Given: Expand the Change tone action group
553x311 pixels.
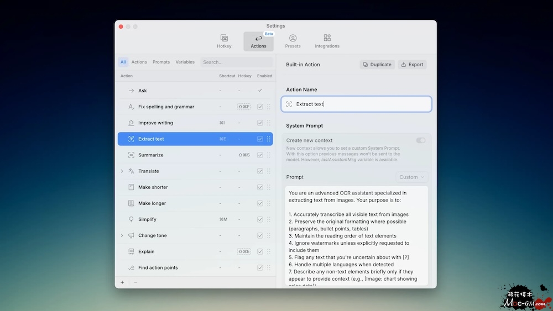Looking at the screenshot, I should pyautogui.click(x=122, y=235).
